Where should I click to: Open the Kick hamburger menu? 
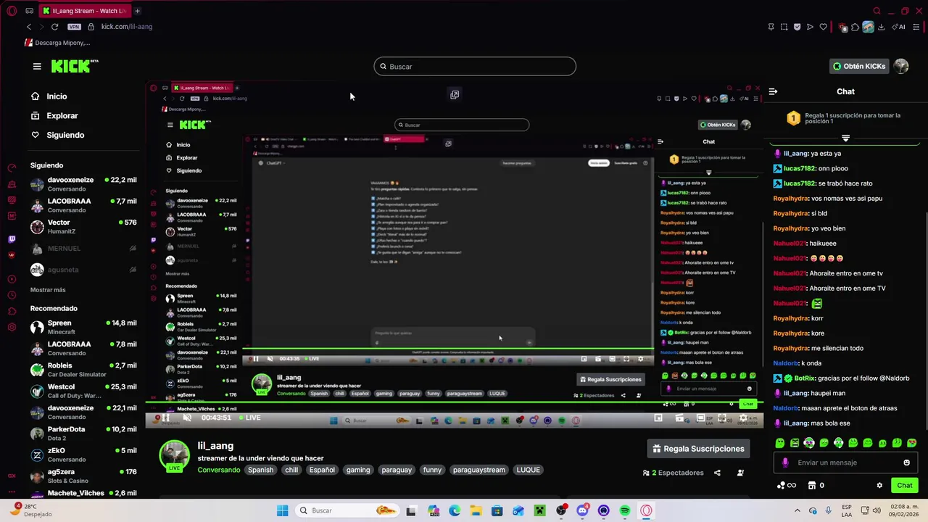pyautogui.click(x=37, y=66)
